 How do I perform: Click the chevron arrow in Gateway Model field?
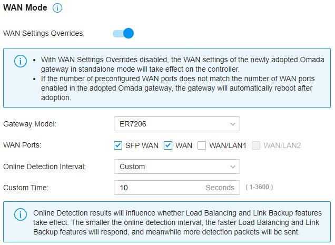tap(233, 124)
